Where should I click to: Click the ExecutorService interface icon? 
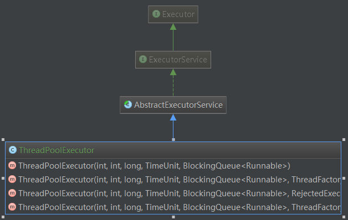(x=143, y=59)
